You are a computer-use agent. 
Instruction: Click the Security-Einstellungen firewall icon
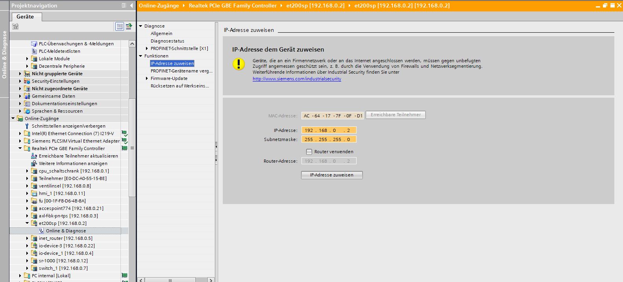coord(27,81)
